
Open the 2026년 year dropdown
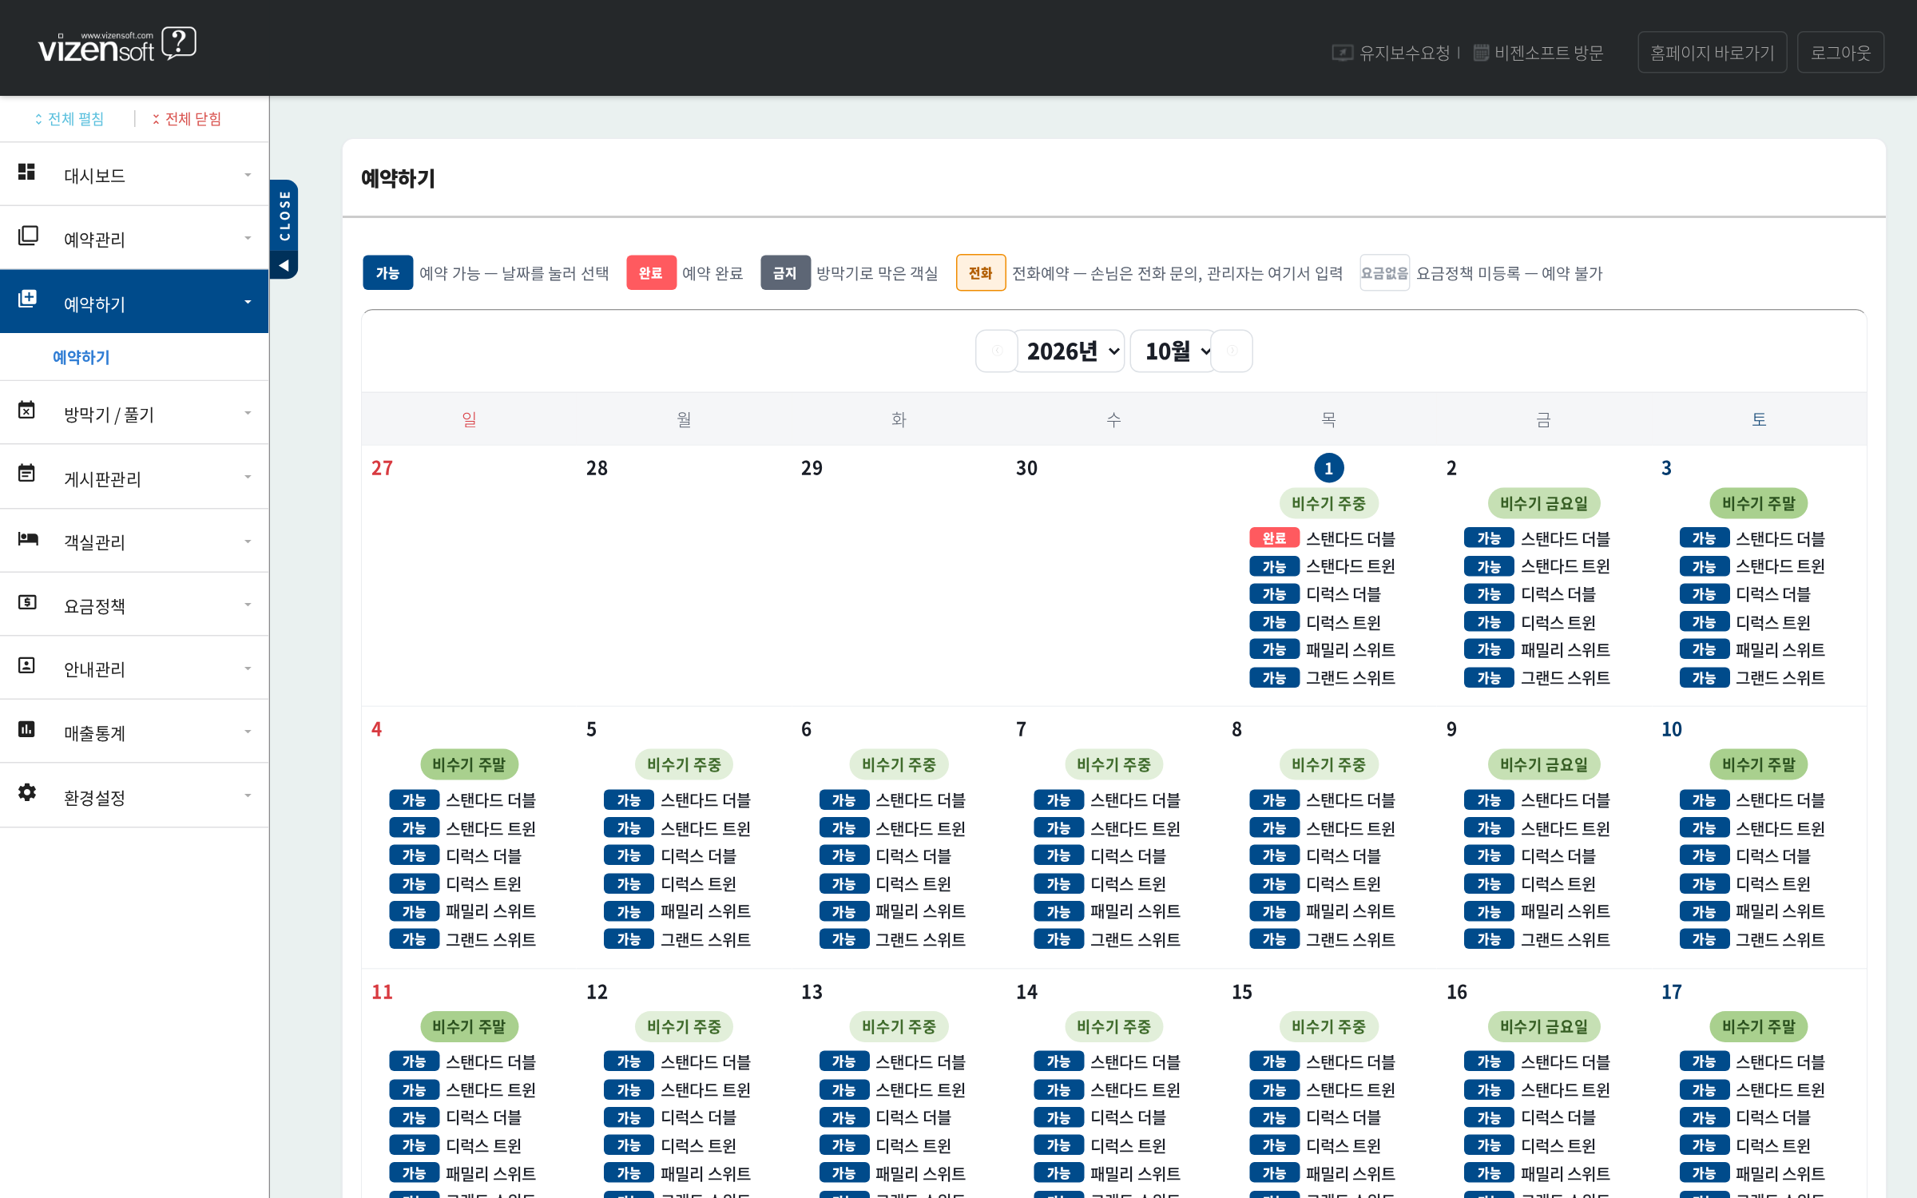1070,351
